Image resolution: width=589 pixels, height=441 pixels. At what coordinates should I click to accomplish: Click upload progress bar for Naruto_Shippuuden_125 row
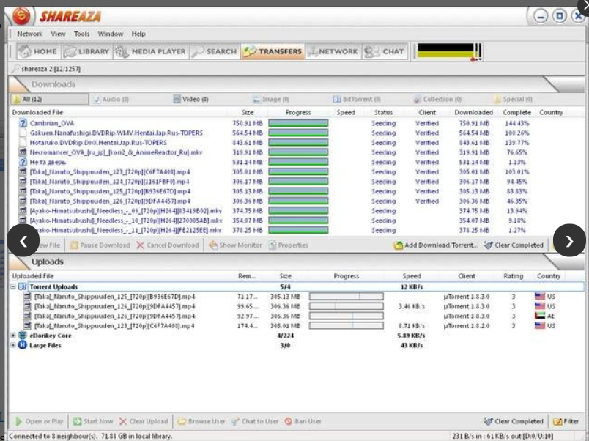(347, 297)
